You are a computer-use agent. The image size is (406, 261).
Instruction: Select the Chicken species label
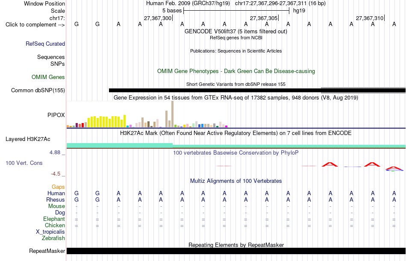(55, 226)
